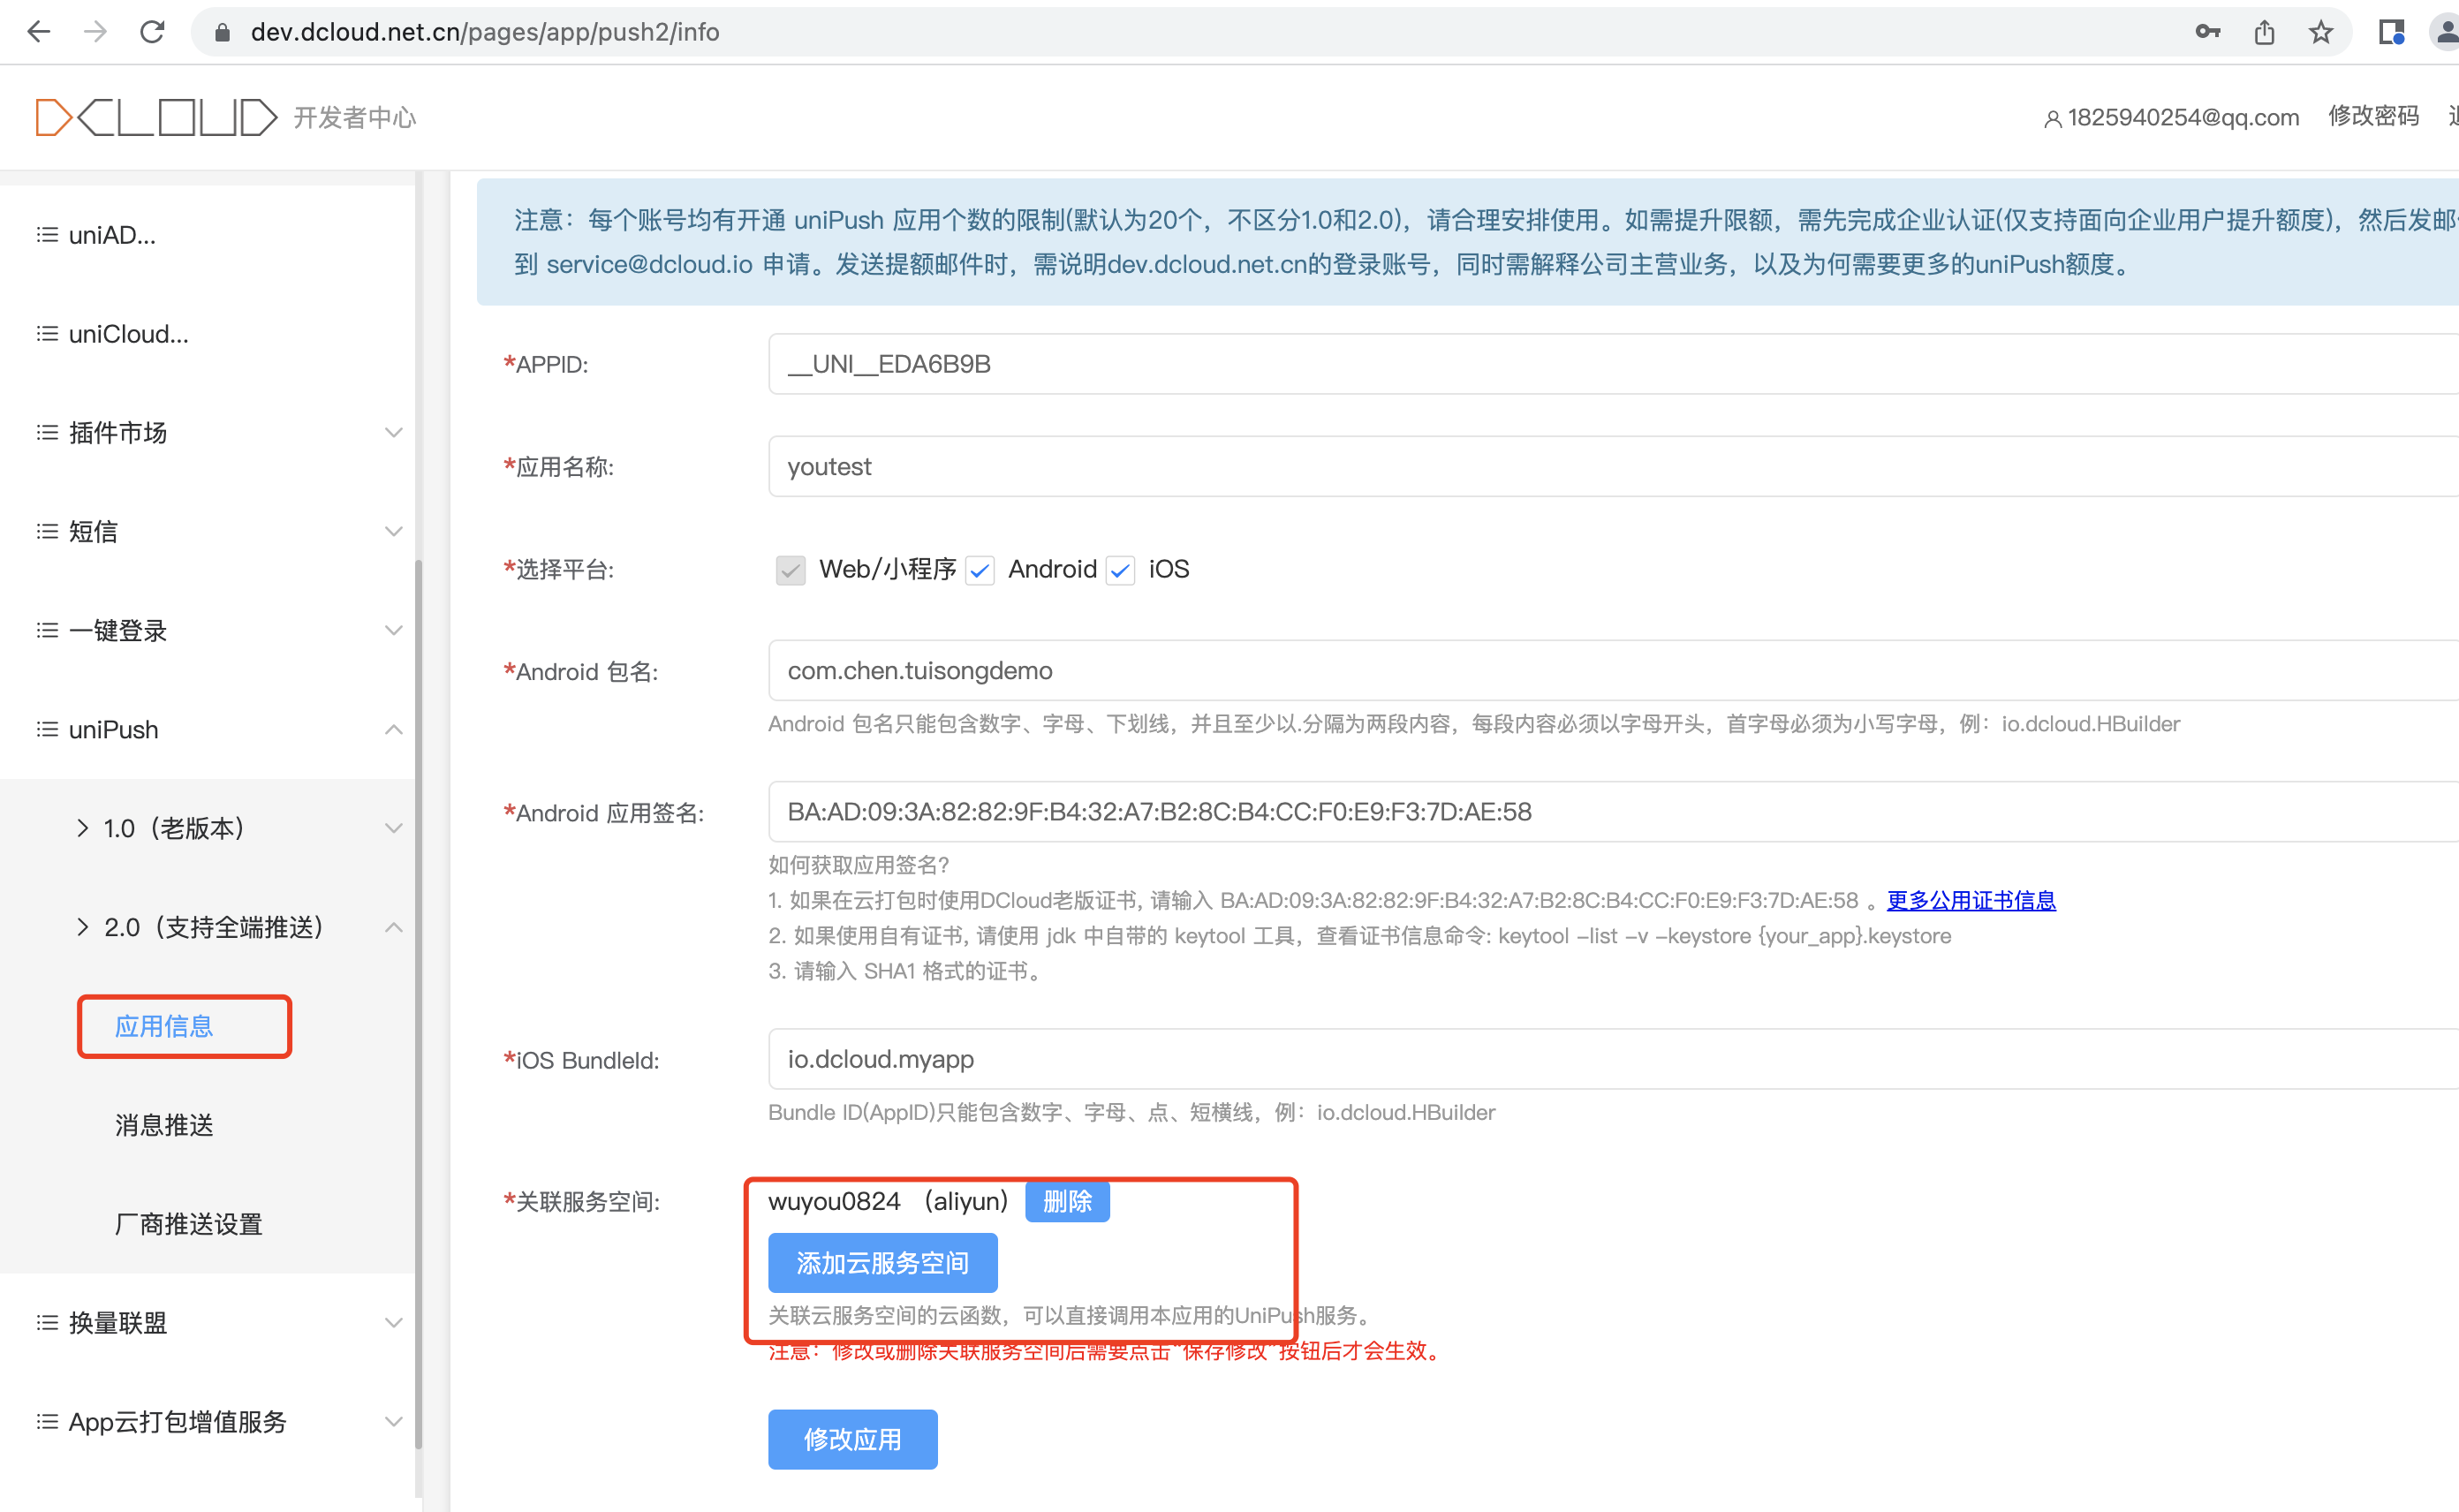This screenshot has width=2459, height=1512.
Task: Click the DCloud logo
Action: pyautogui.click(x=156, y=117)
